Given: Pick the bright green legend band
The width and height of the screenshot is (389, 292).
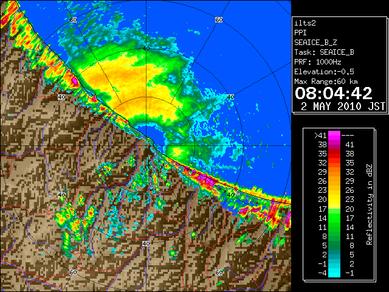Looking at the screenshot, I should 334,218.
